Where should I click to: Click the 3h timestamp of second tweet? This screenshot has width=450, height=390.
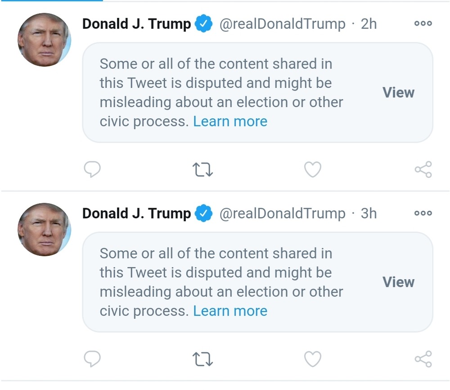point(369,213)
